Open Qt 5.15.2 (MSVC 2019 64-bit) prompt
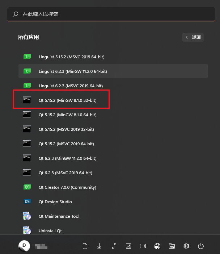 pos(113,143)
